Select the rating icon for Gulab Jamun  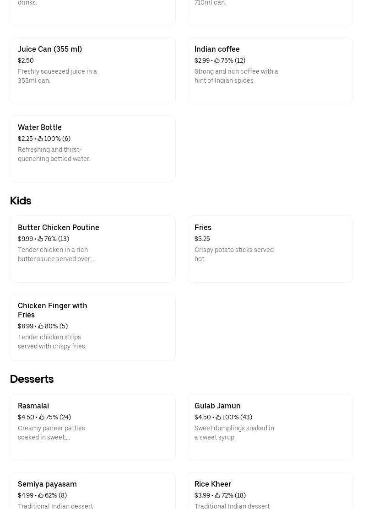(x=218, y=417)
